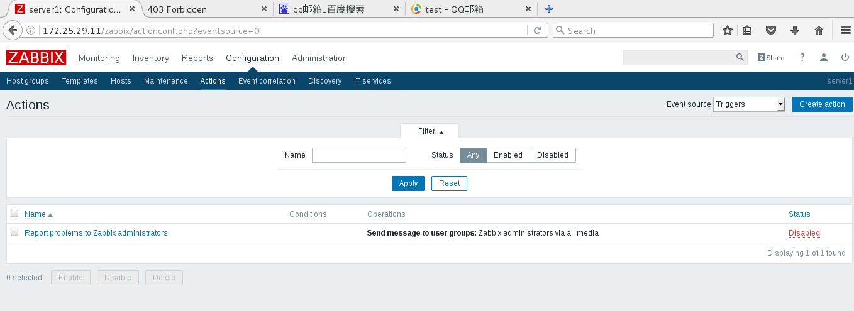This screenshot has width=854, height=311.
Task: Set Status filter to Enabled
Action: [x=508, y=155]
